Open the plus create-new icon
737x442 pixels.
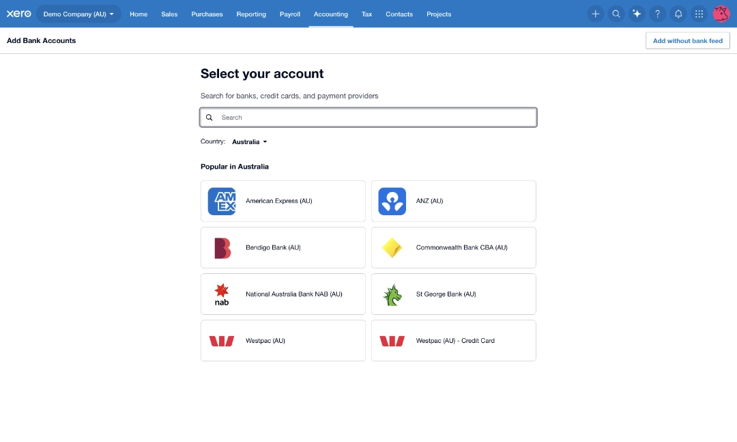tap(595, 14)
